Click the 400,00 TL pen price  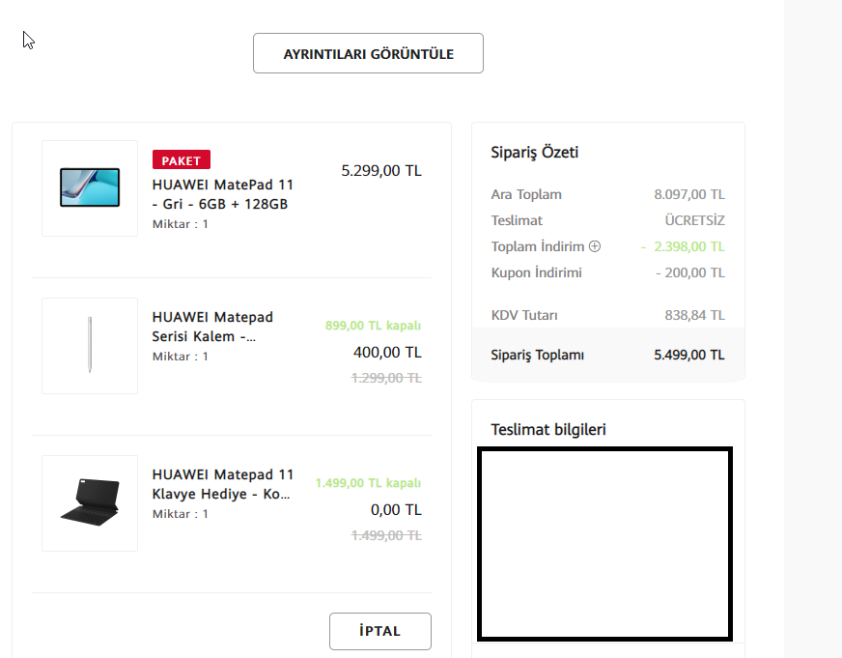pyautogui.click(x=387, y=353)
